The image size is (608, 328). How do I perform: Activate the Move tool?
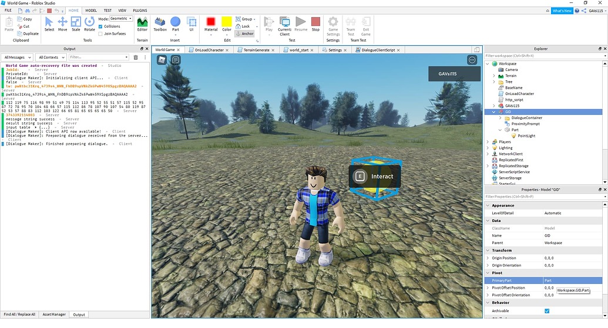(62, 24)
